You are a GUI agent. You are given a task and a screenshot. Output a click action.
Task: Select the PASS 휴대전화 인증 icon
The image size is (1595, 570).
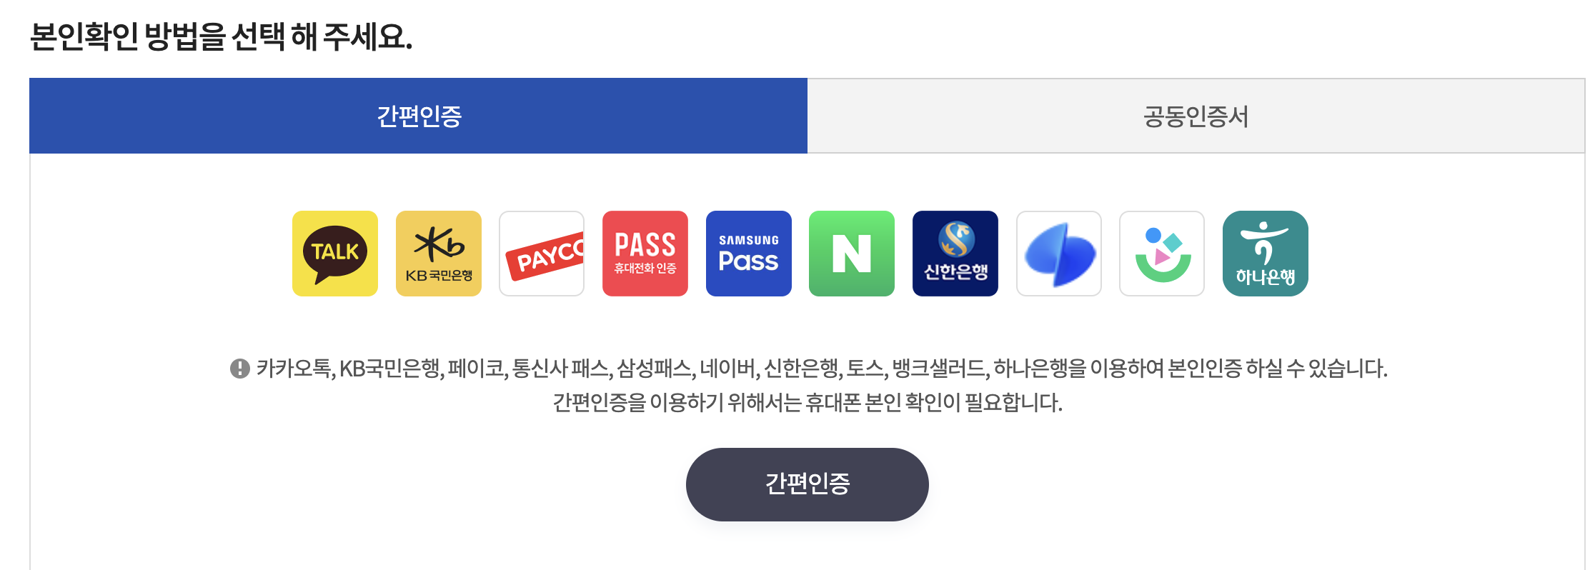click(645, 254)
